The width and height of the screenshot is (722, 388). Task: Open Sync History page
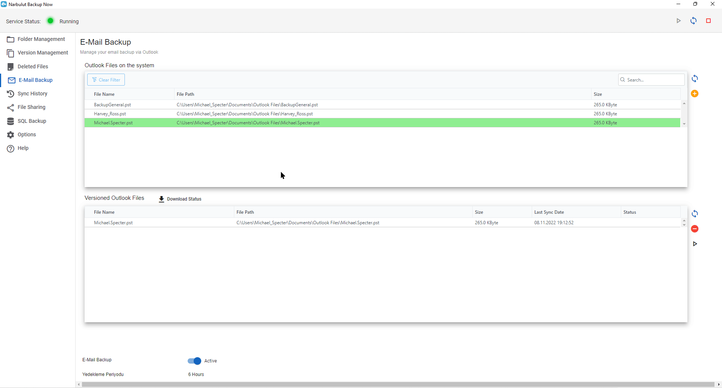tap(32, 94)
